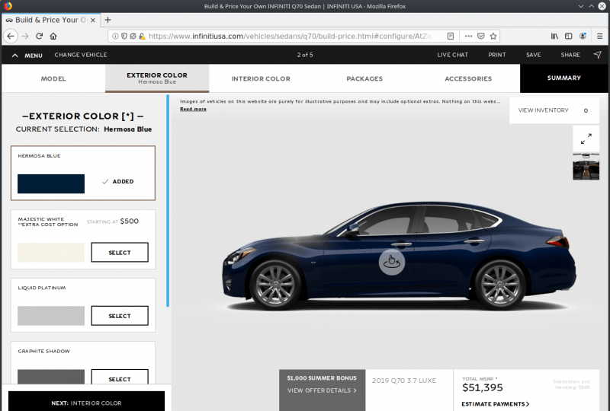The width and height of the screenshot is (610, 411).
Task: Click the blue color list scrollbar
Action: pyautogui.click(x=168, y=201)
